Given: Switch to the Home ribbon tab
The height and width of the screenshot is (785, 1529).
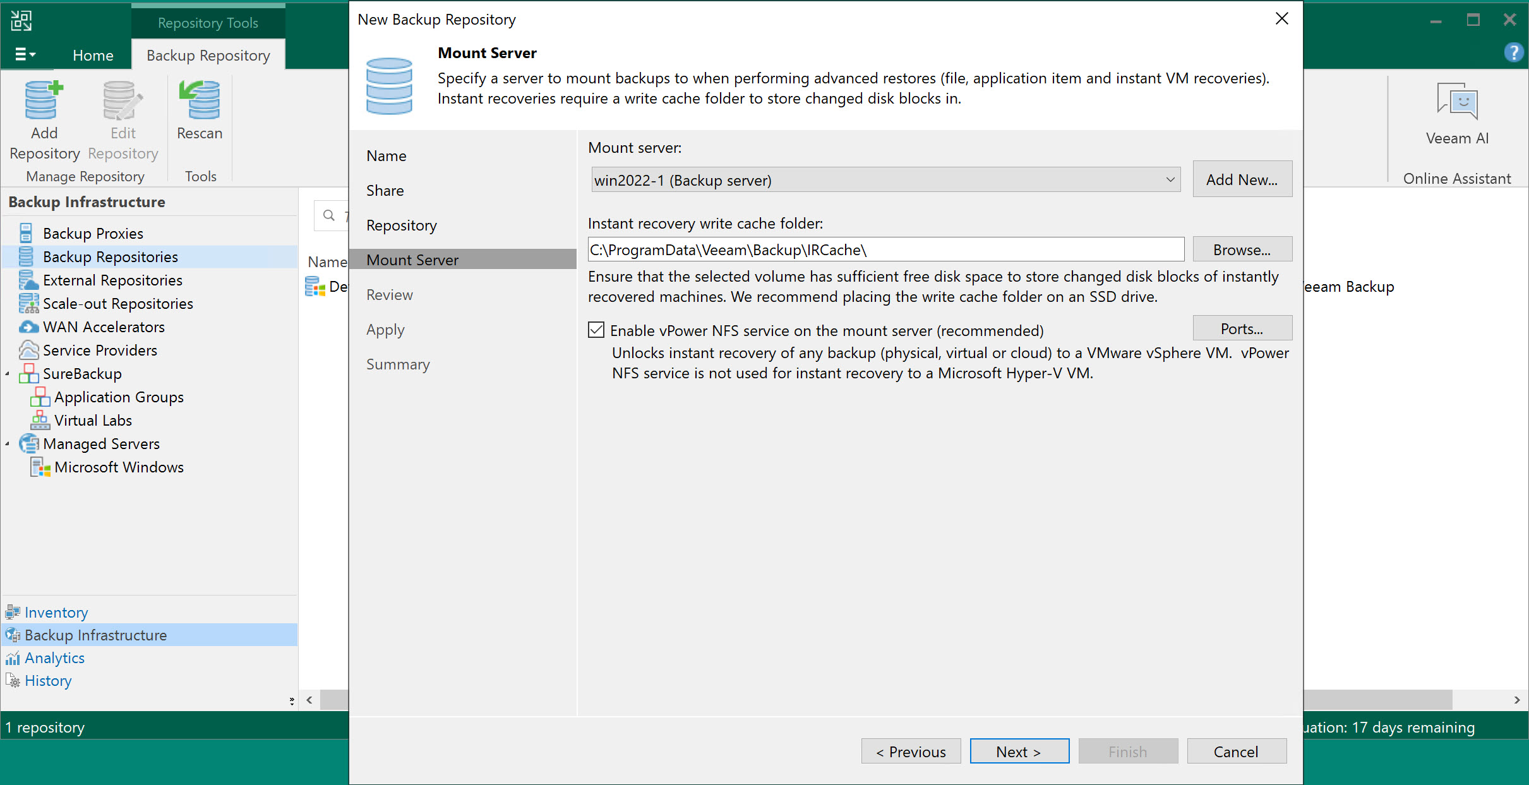Looking at the screenshot, I should click(93, 55).
